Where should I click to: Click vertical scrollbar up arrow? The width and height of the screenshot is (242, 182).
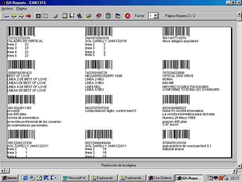coord(239,14)
